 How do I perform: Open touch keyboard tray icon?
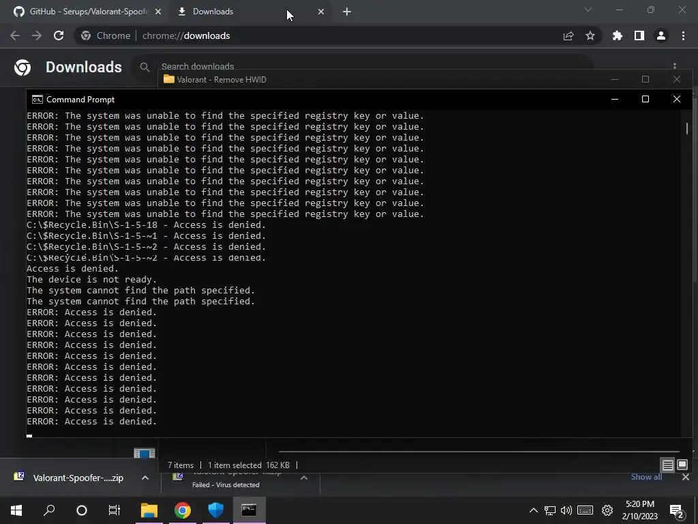(x=586, y=510)
